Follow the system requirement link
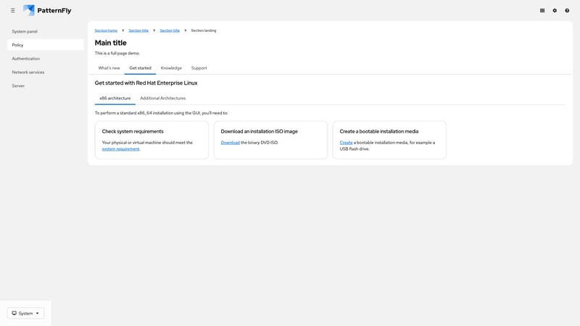The image size is (580, 326). click(120, 149)
